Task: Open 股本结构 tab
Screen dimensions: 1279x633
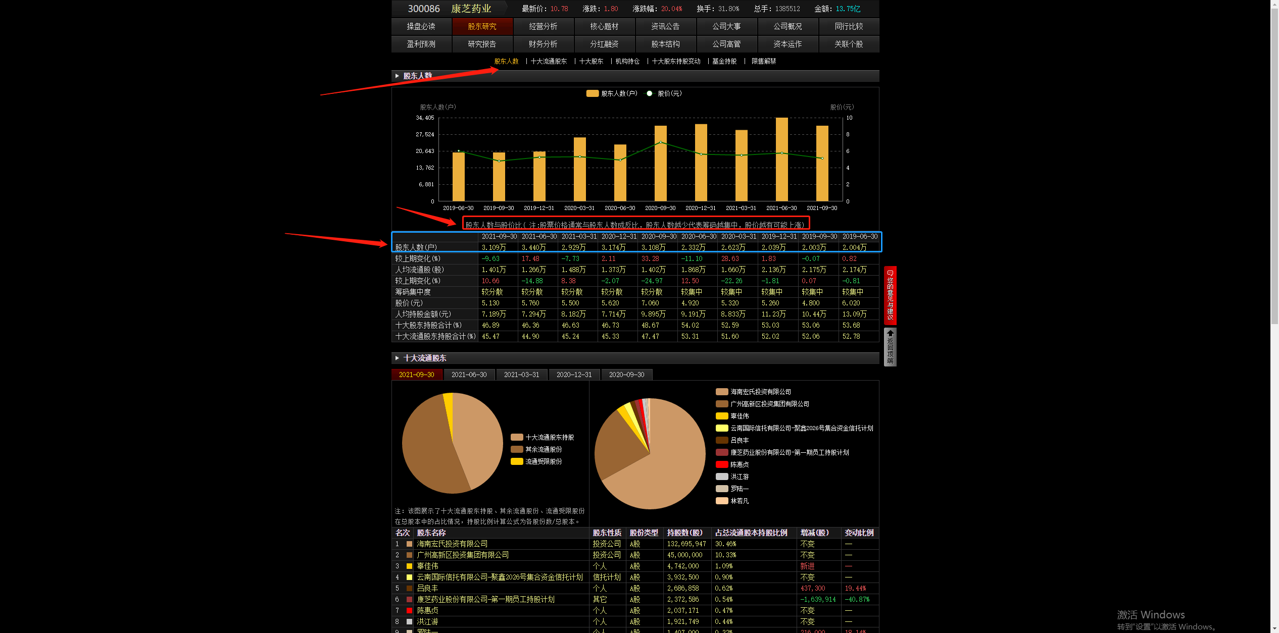Action: click(x=665, y=44)
